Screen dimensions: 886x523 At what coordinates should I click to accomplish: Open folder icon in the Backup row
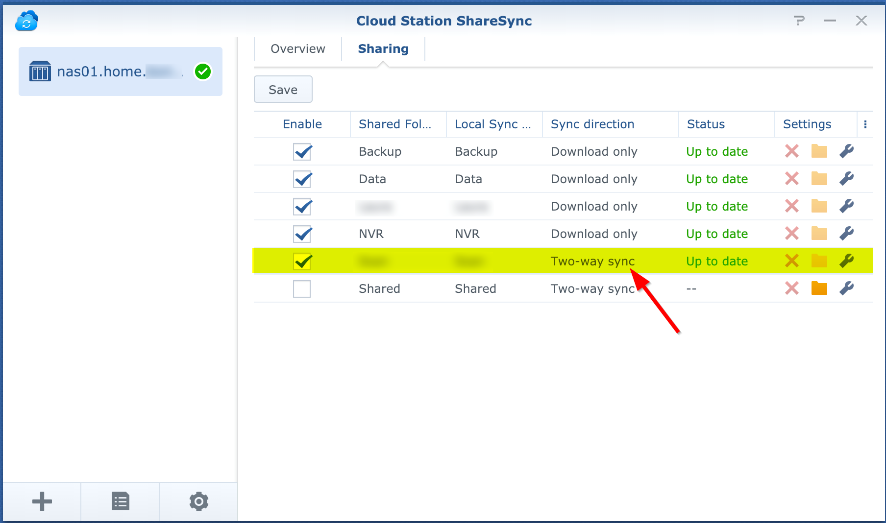(819, 151)
